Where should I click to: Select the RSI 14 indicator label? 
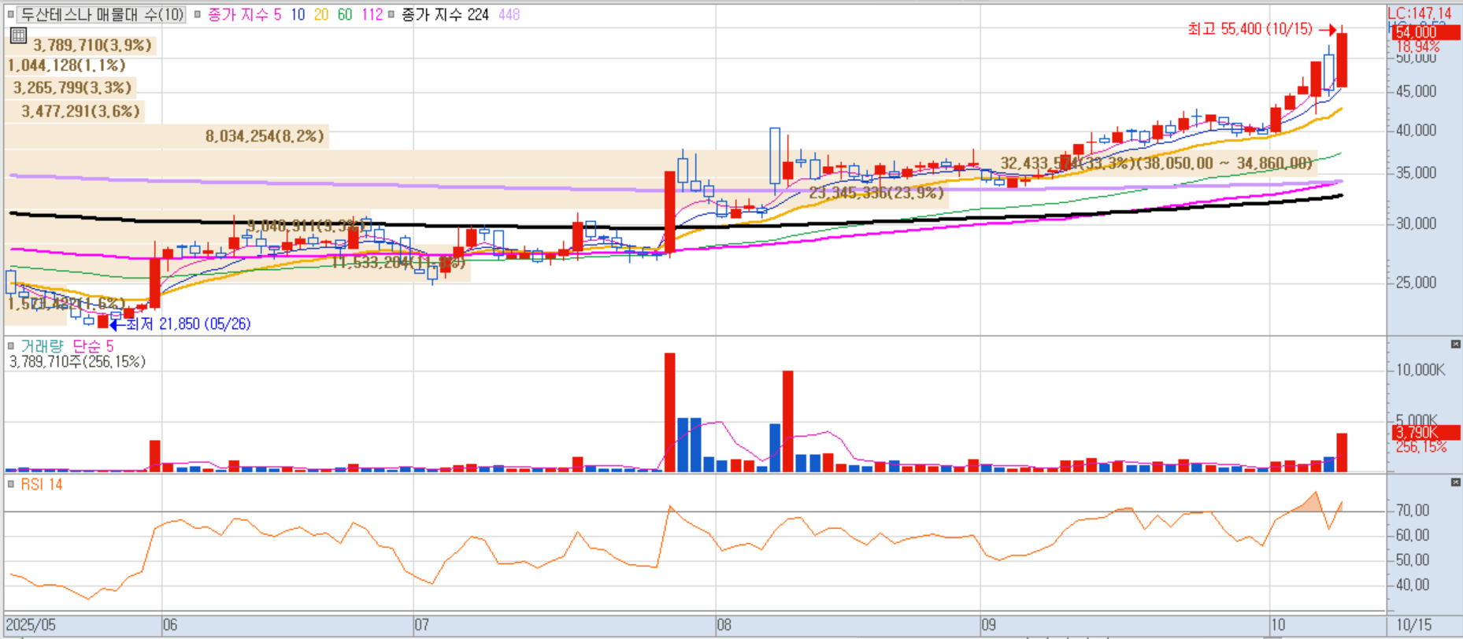[x=42, y=485]
